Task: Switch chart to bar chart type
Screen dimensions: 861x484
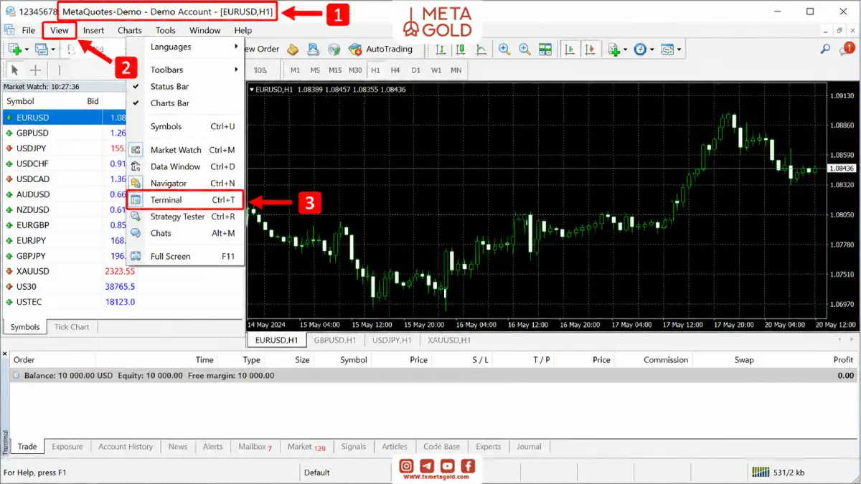Action: tap(441, 49)
